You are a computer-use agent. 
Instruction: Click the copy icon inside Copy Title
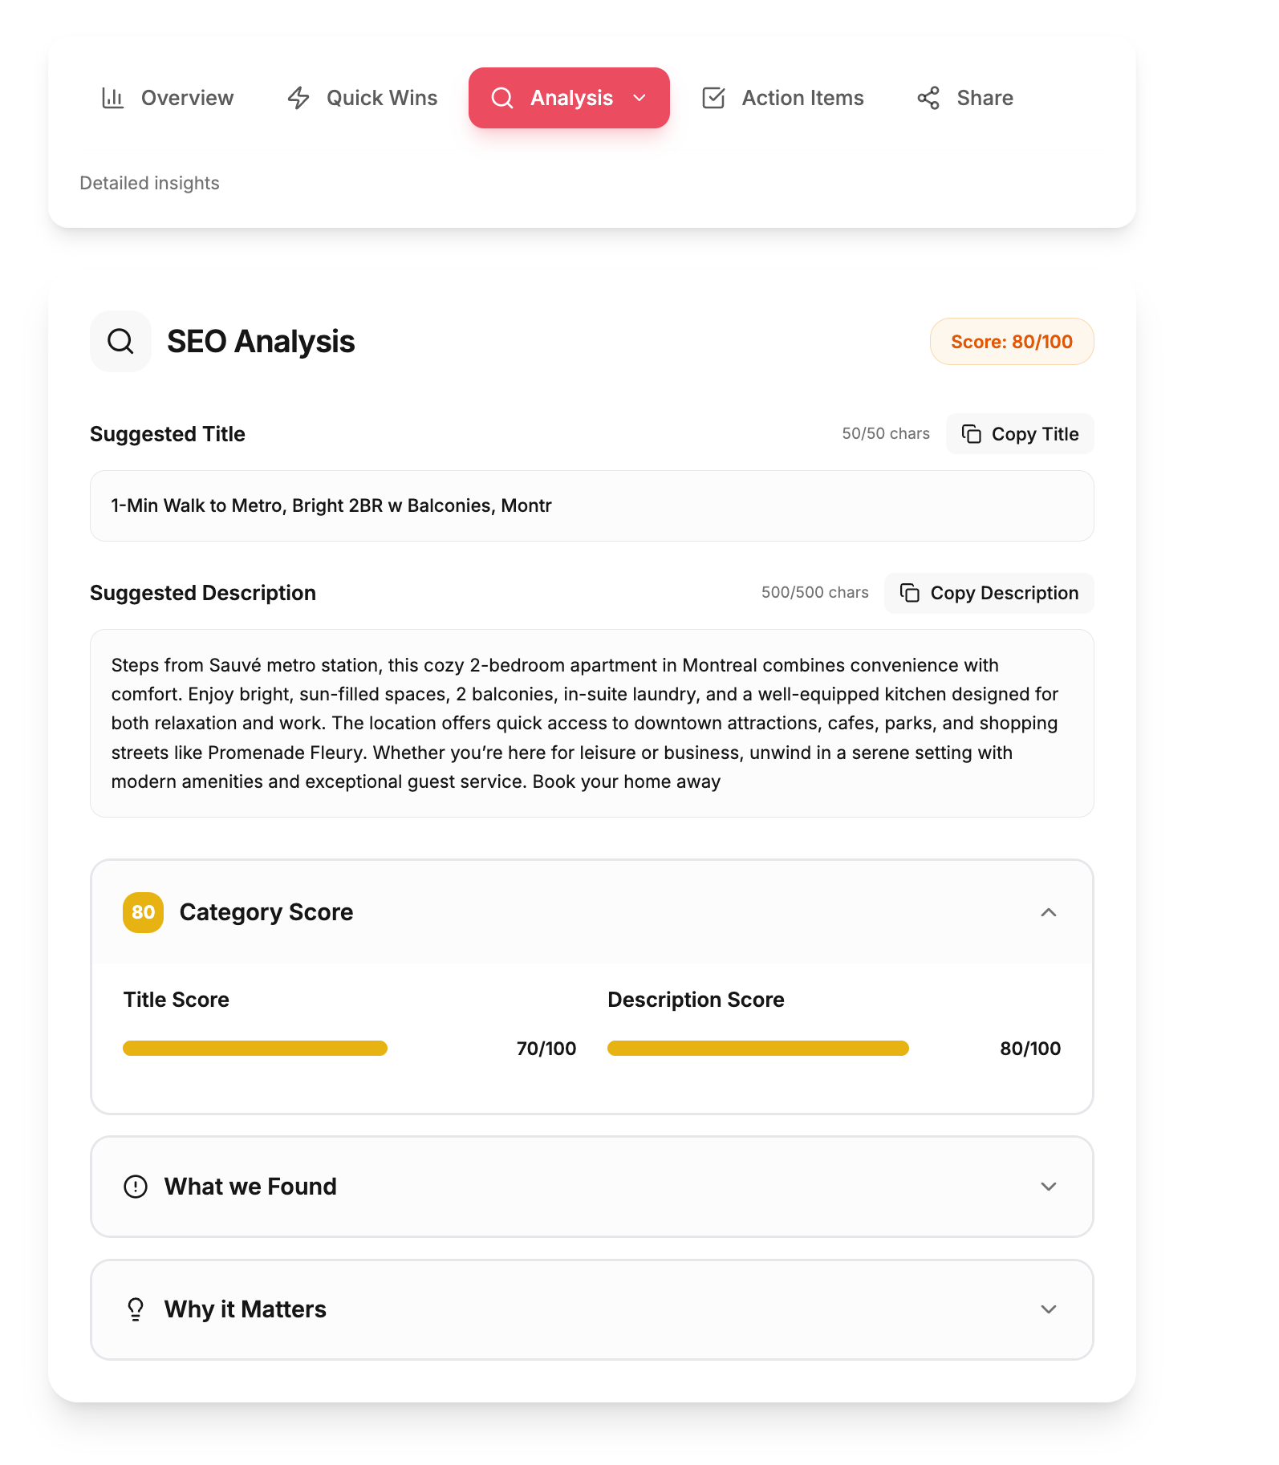pos(972,434)
